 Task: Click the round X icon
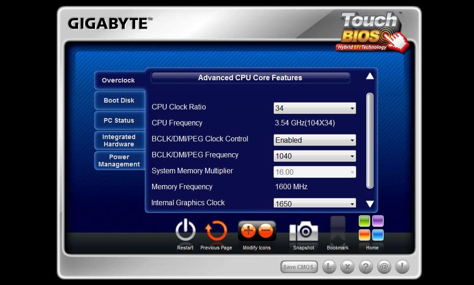(348, 267)
